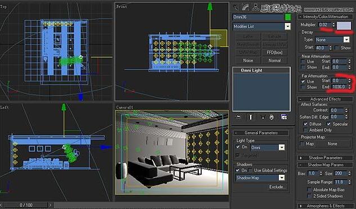
Task: Collapse Intensity/Color/Attenuation rollout
Action: click(x=326, y=16)
